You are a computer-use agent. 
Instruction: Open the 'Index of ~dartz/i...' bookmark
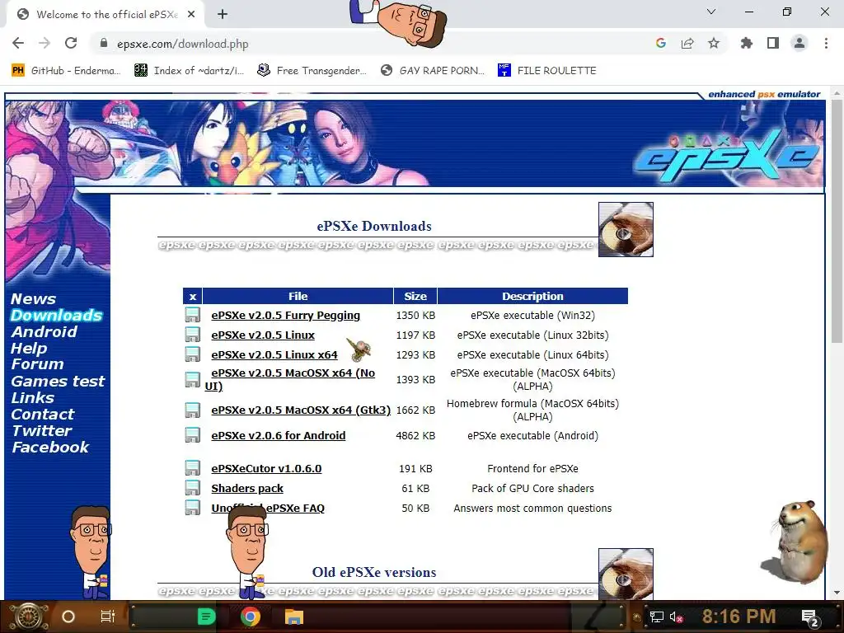coord(190,71)
